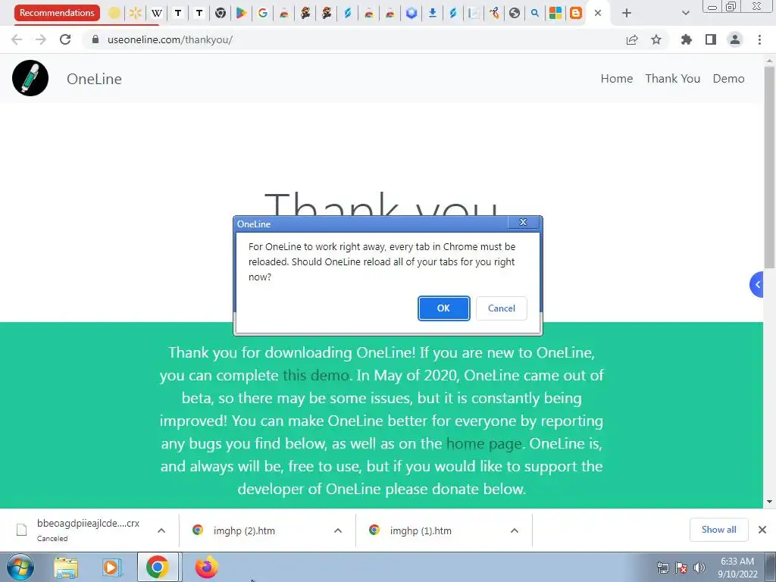Open the imghp (2).htm download
Viewport: 776px width, 582px height.
(244, 530)
